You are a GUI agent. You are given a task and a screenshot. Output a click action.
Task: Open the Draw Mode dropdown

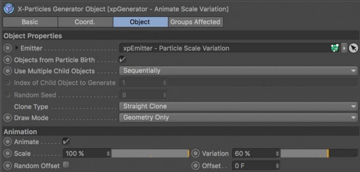click(x=239, y=117)
